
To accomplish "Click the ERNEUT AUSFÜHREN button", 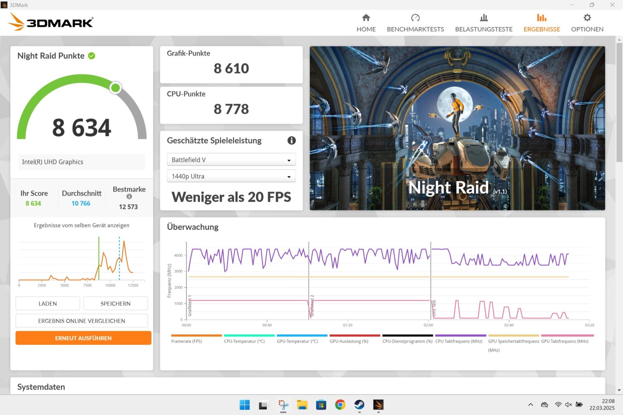I will pyautogui.click(x=83, y=338).
